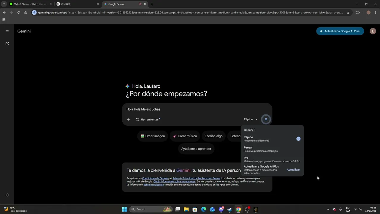
Task: Click the taskbar Buscar search box
Action: pyautogui.click(x=151, y=209)
